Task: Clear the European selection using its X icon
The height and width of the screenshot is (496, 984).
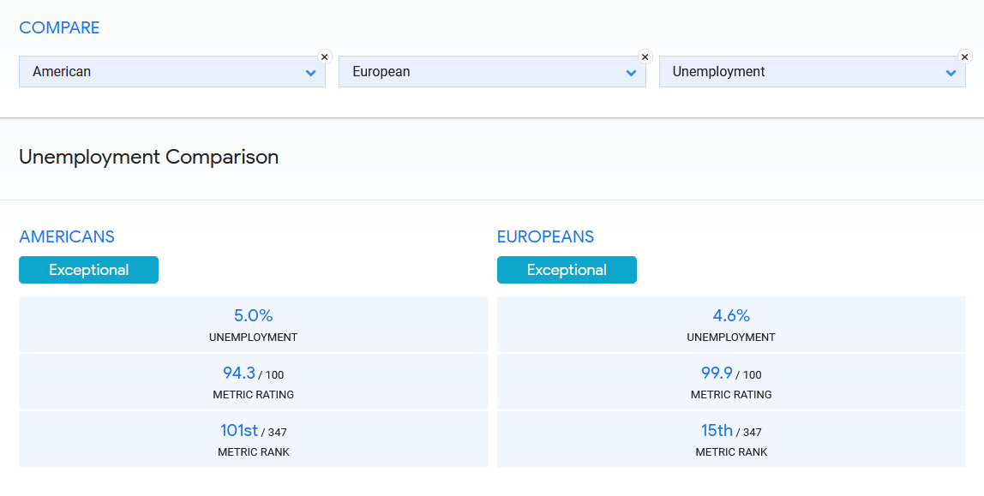Action: 645,57
